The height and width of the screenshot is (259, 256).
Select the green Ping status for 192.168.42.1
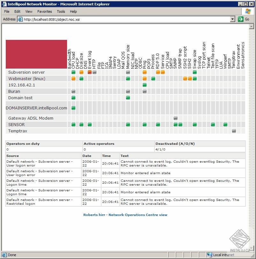(x=144, y=85)
